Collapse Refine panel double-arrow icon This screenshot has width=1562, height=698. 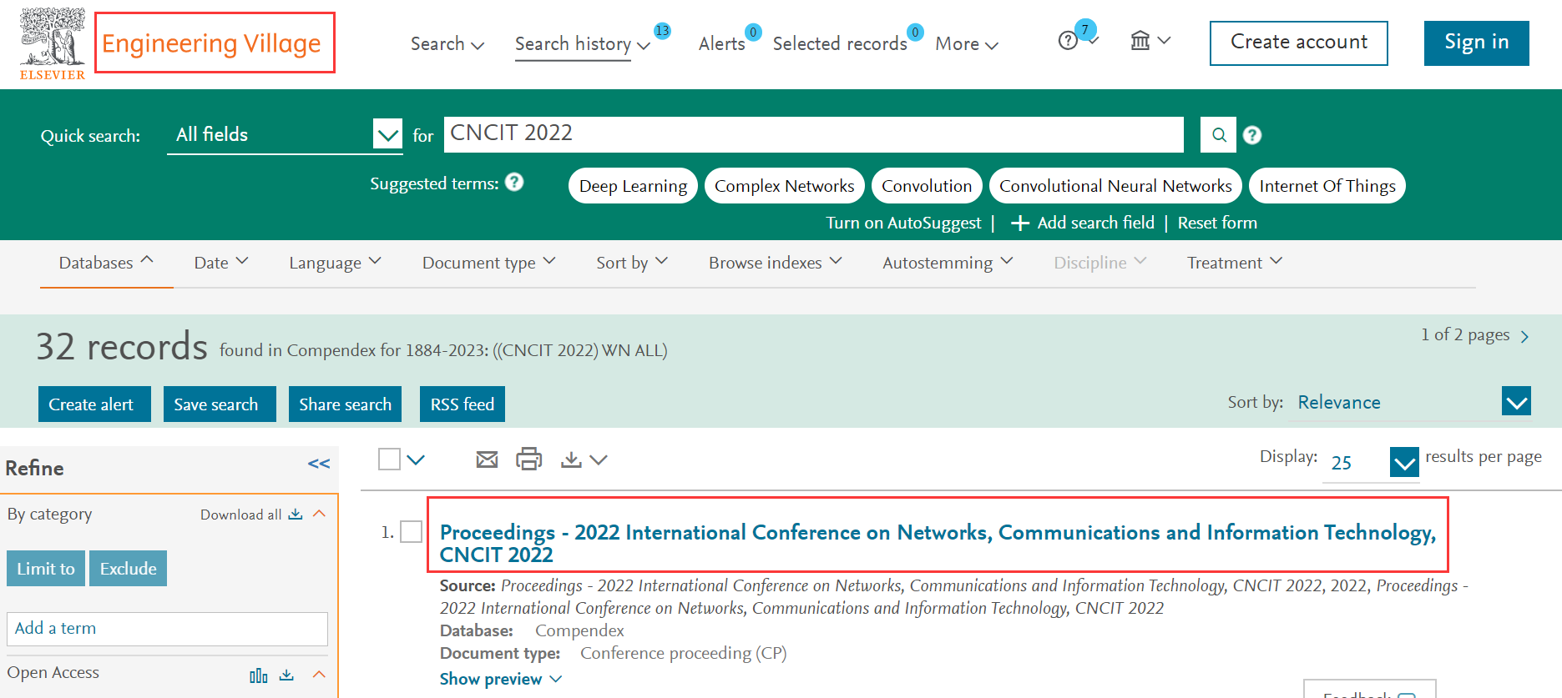(319, 464)
